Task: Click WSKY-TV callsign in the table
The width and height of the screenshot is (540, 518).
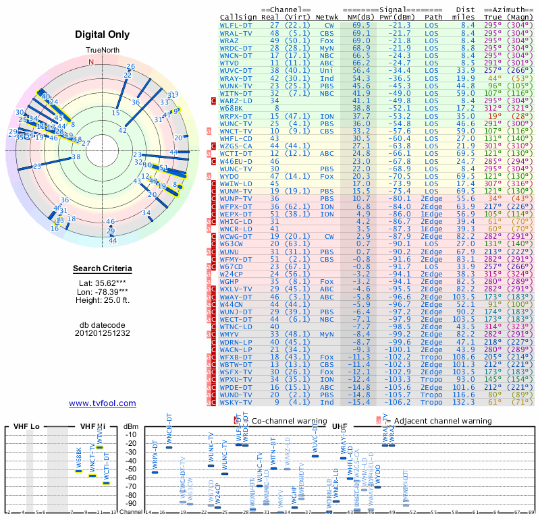Action: coord(236,403)
